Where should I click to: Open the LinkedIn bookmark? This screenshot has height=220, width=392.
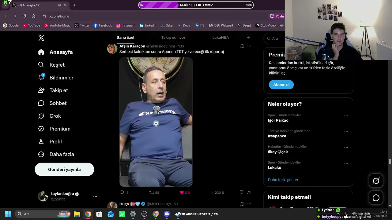[x=148, y=25]
